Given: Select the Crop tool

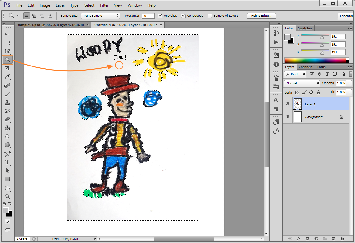Looking at the screenshot, I should click(7, 68).
